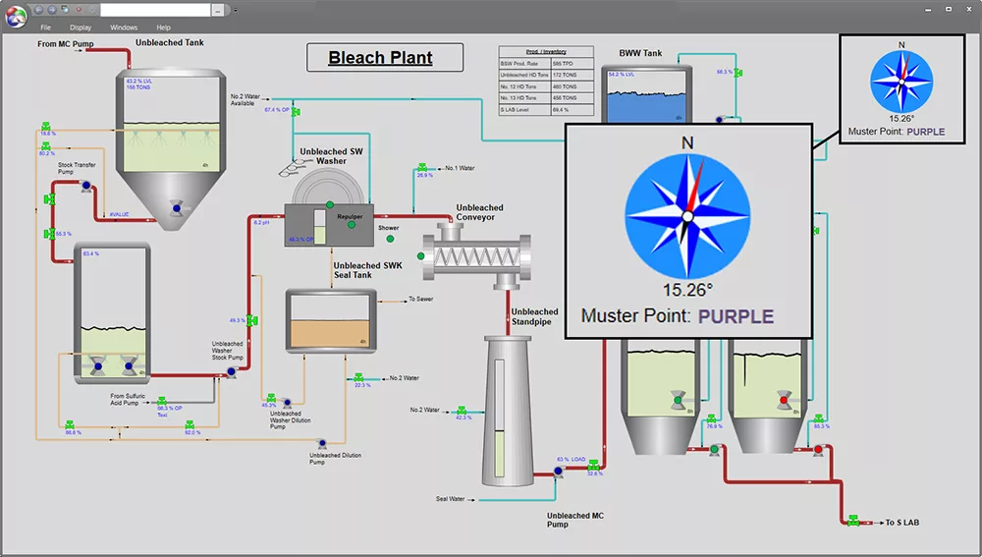Click the empty display address field
Viewport: 982px width, 557px height.
coord(155,10)
